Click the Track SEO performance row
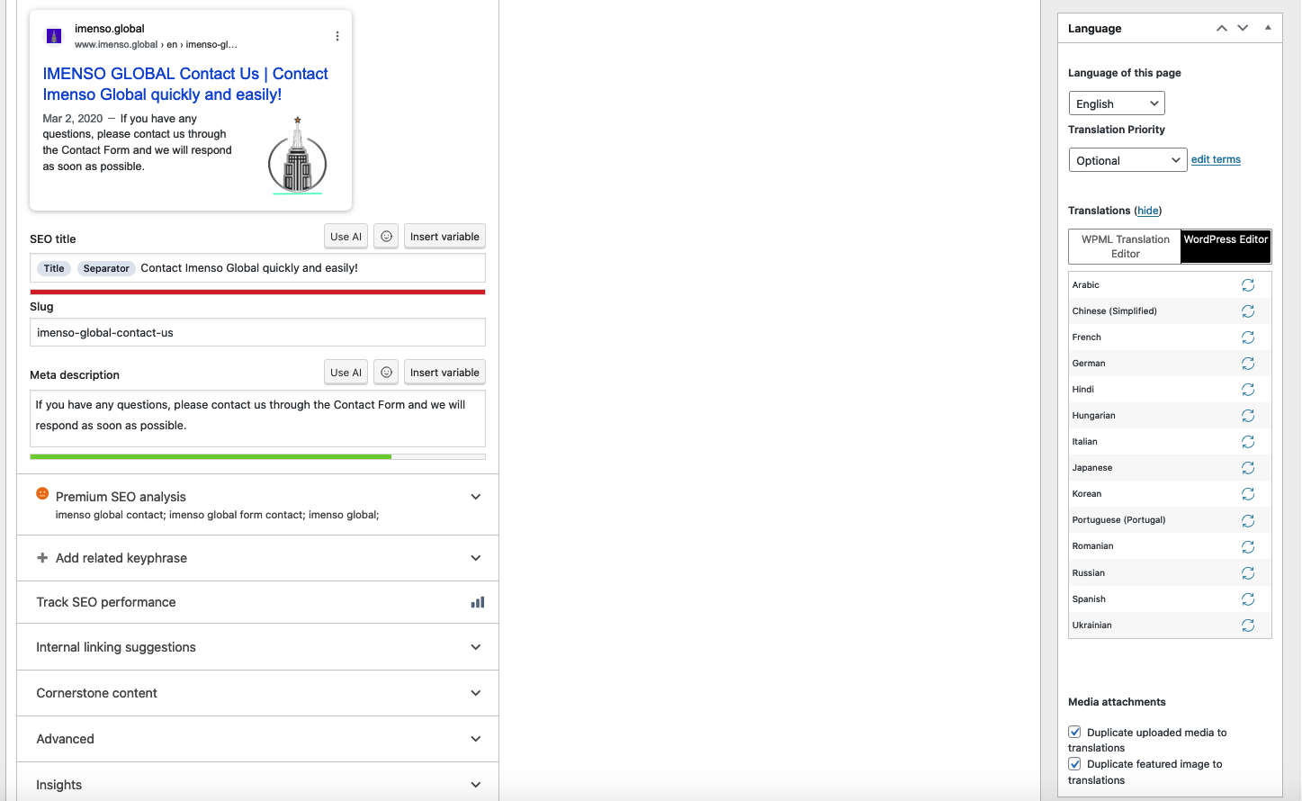This screenshot has height=801, width=1302. click(x=257, y=602)
